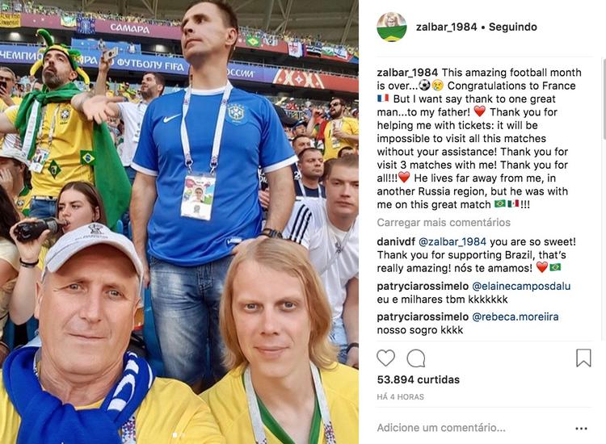The image size is (606, 444).
Task: Open more options three-dot menu
Action: [x=581, y=428]
